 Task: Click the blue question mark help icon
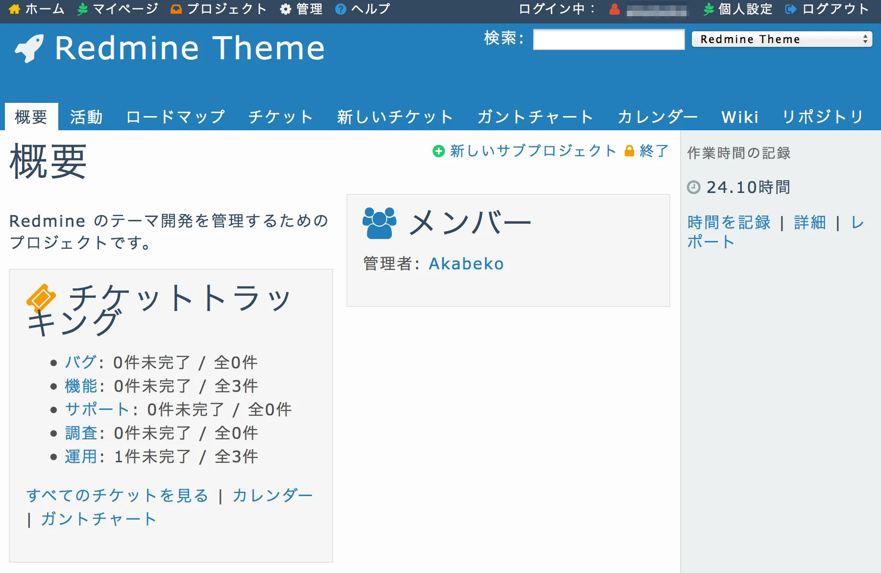pyautogui.click(x=341, y=9)
